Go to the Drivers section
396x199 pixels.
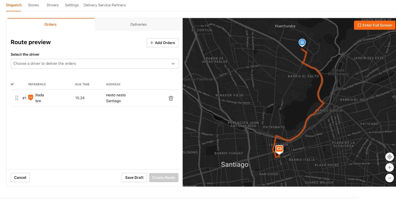pyautogui.click(x=53, y=5)
